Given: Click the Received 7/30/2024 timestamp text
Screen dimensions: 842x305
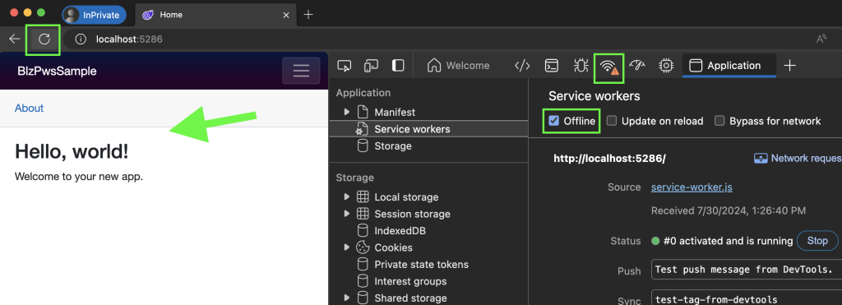Looking at the screenshot, I should pyautogui.click(x=729, y=210).
